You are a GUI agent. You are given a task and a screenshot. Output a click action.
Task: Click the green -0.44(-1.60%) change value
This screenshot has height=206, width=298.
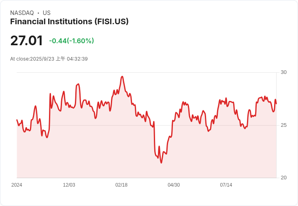click(71, 41)
